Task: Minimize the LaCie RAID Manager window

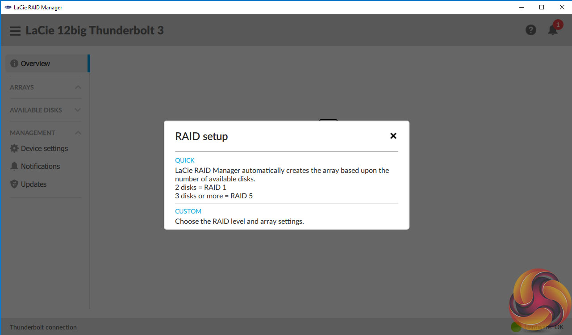Action: [521, 7]
